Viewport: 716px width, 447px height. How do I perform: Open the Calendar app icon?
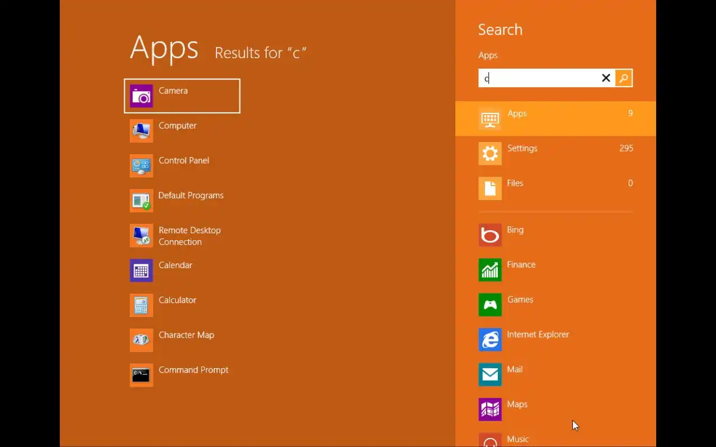tap(142, 270)
